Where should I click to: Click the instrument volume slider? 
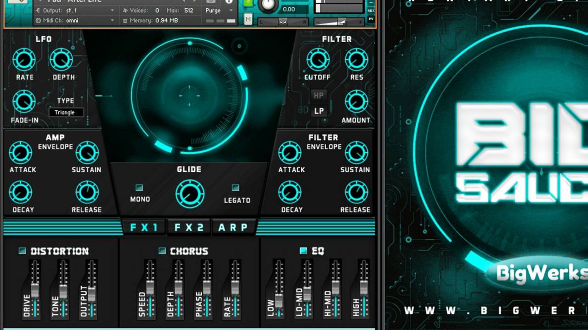point(339,22)
